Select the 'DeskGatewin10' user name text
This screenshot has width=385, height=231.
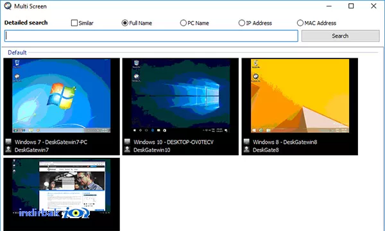pos(151,150)
